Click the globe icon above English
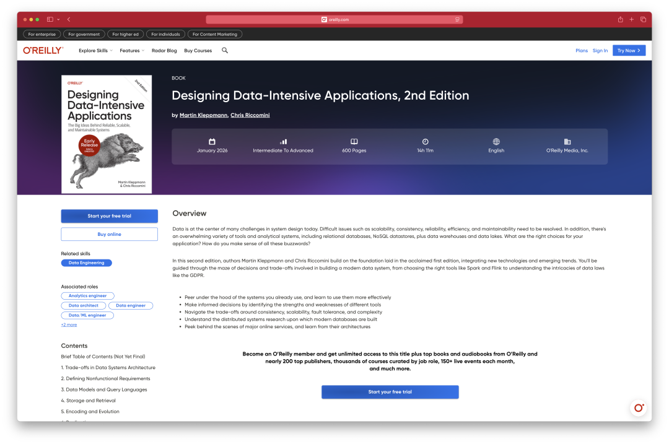Screen dimensions: 669x444 496,142
